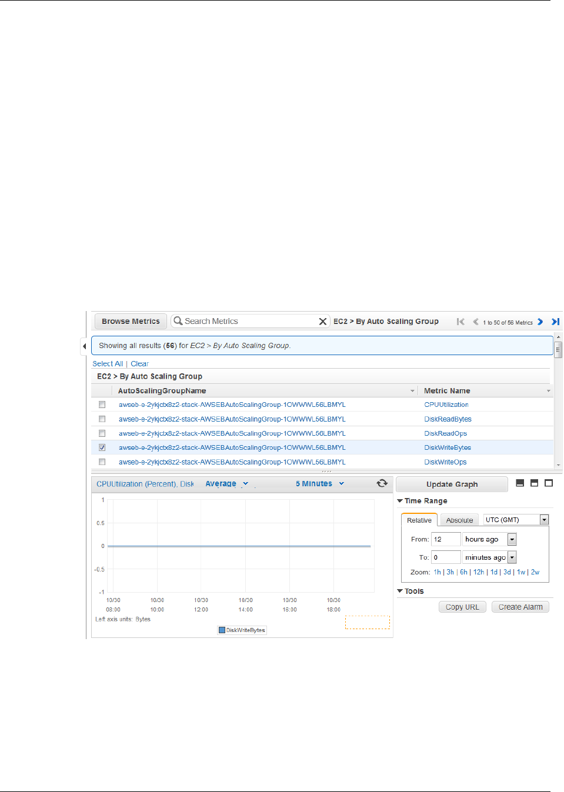Open the DiskWriteOps metric link

(445, 462)
